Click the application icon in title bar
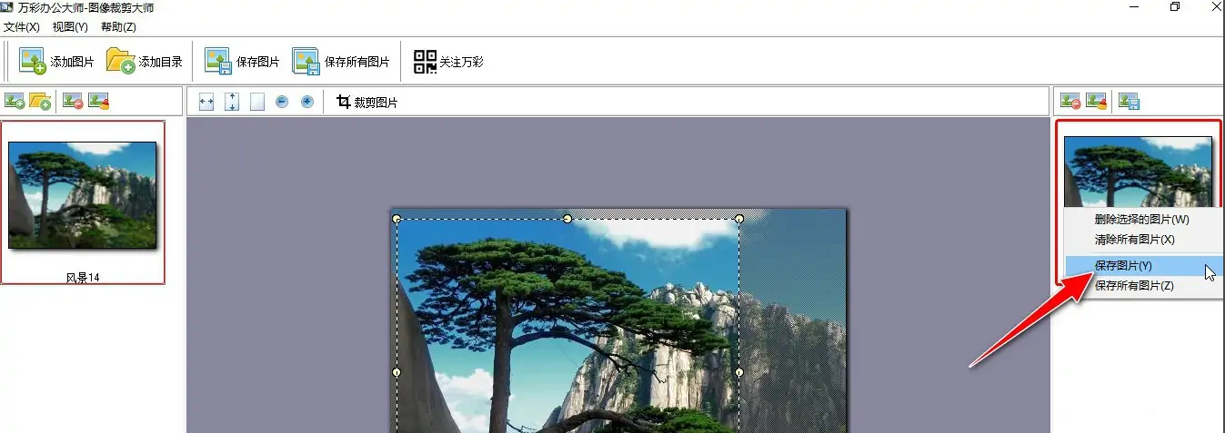Image resolution: width=1225 pixels, height=433 pixels. 8,8
